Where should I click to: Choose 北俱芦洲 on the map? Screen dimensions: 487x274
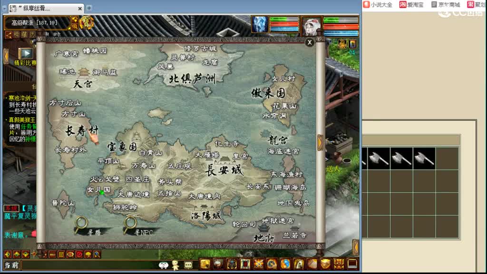click(192, 78)
